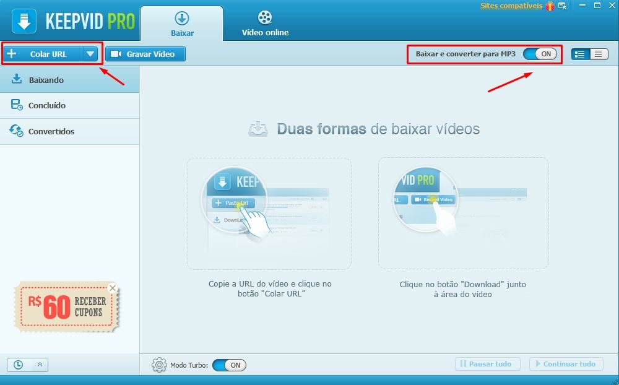Click the Colar URL button
This screenshot has height=385, width=619.
coord(43,54)
